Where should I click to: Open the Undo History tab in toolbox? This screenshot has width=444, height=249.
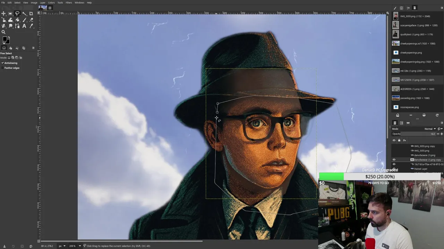(17, 48)
